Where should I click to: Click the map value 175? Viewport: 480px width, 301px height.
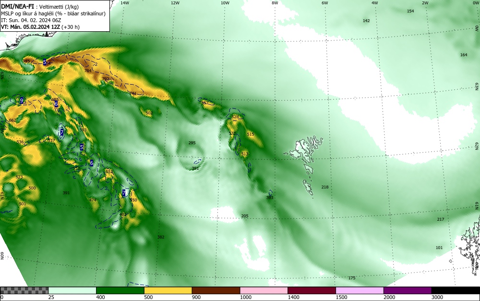pos(352,278)
